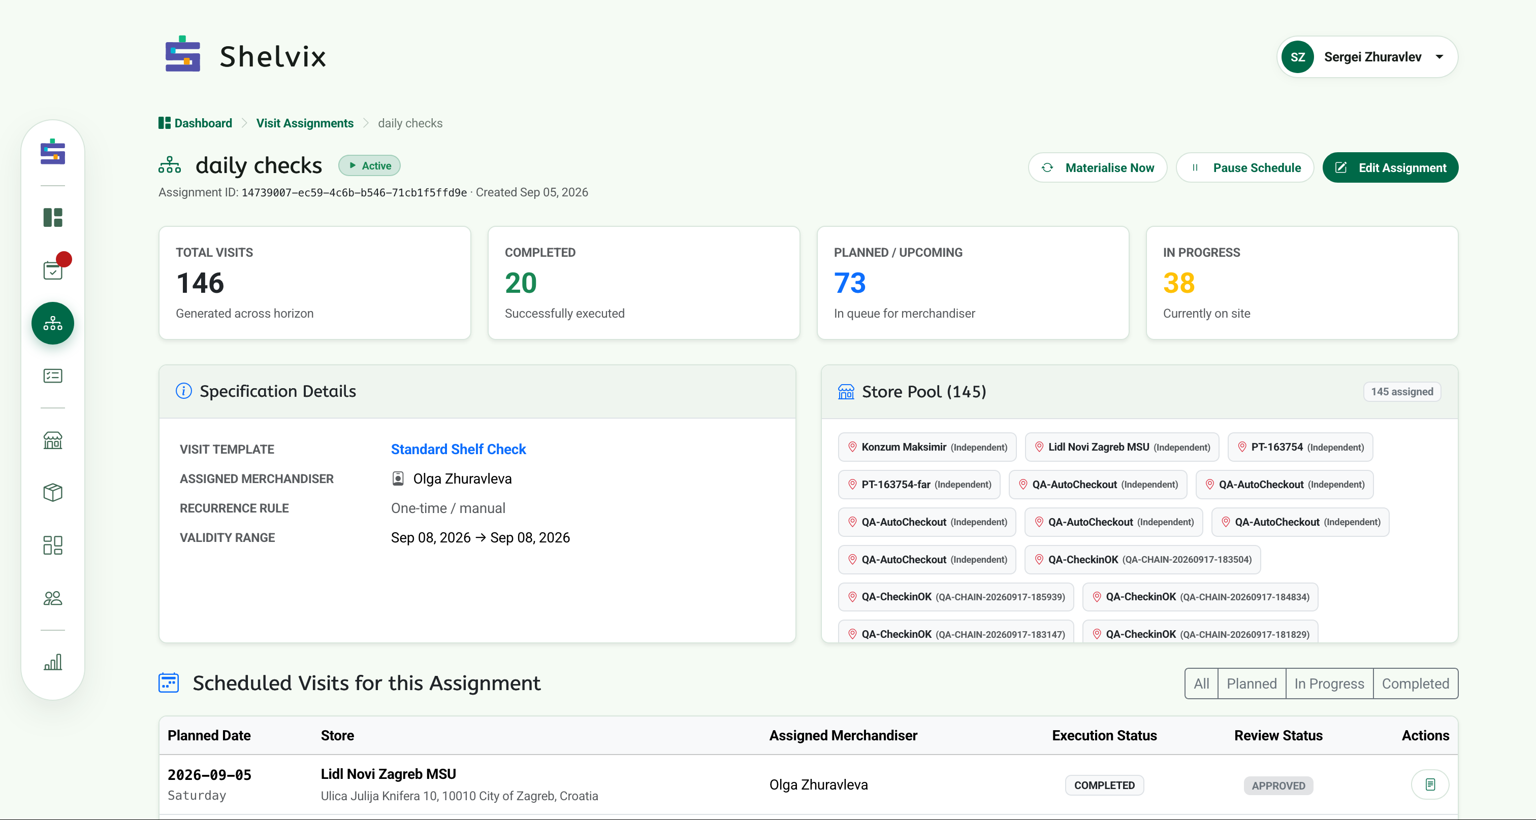Go to Dashboard breadcrumb
This screenshot has height=820, width=1536.
click(196, 123)
